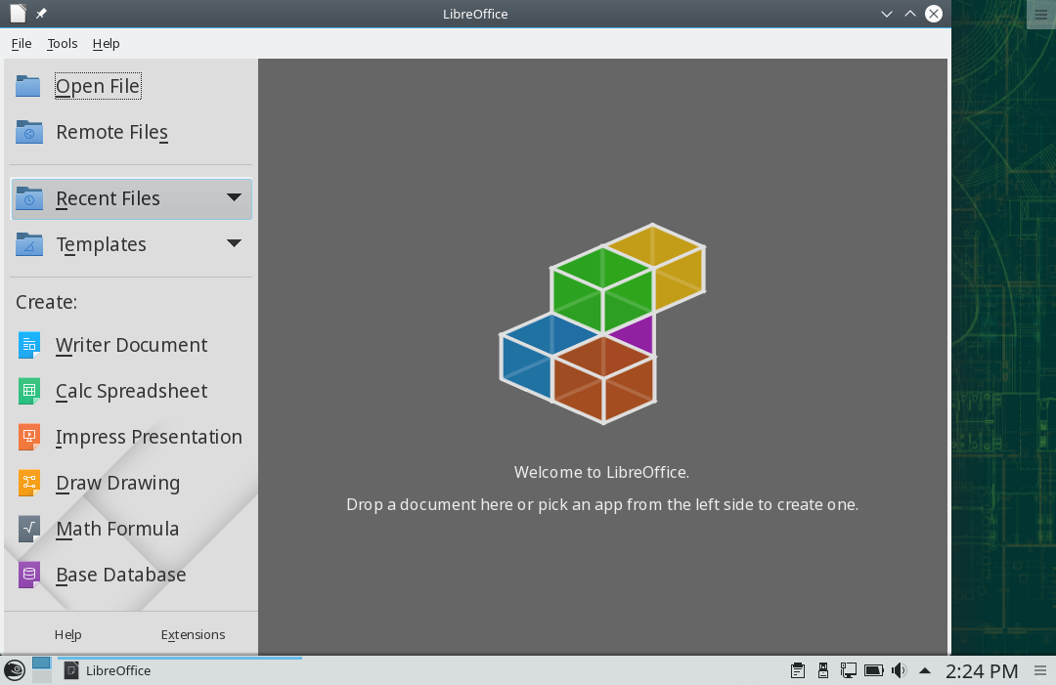Toggle the pin icon in the titlebar
This screenshot has height=685, width=1056.
40,14
